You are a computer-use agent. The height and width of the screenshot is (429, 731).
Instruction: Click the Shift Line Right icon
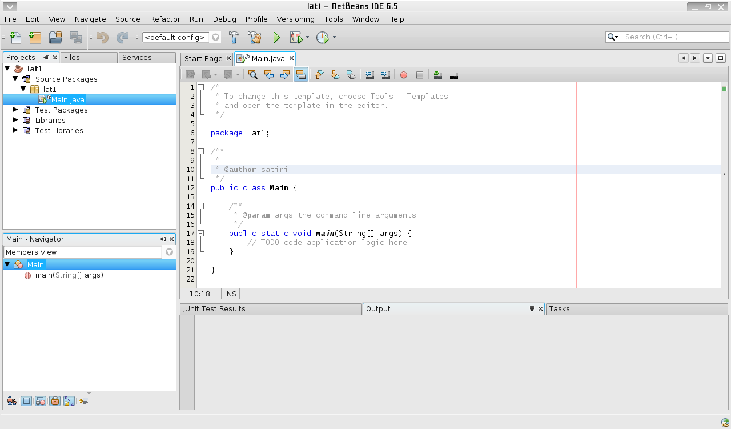(385, 75)
